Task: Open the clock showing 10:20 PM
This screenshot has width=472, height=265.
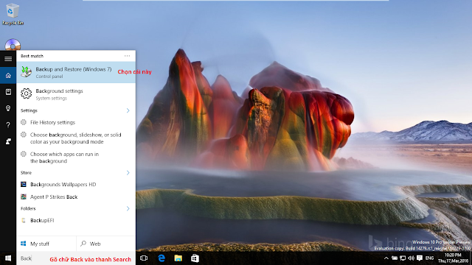Action: click(x=453, y=258)
